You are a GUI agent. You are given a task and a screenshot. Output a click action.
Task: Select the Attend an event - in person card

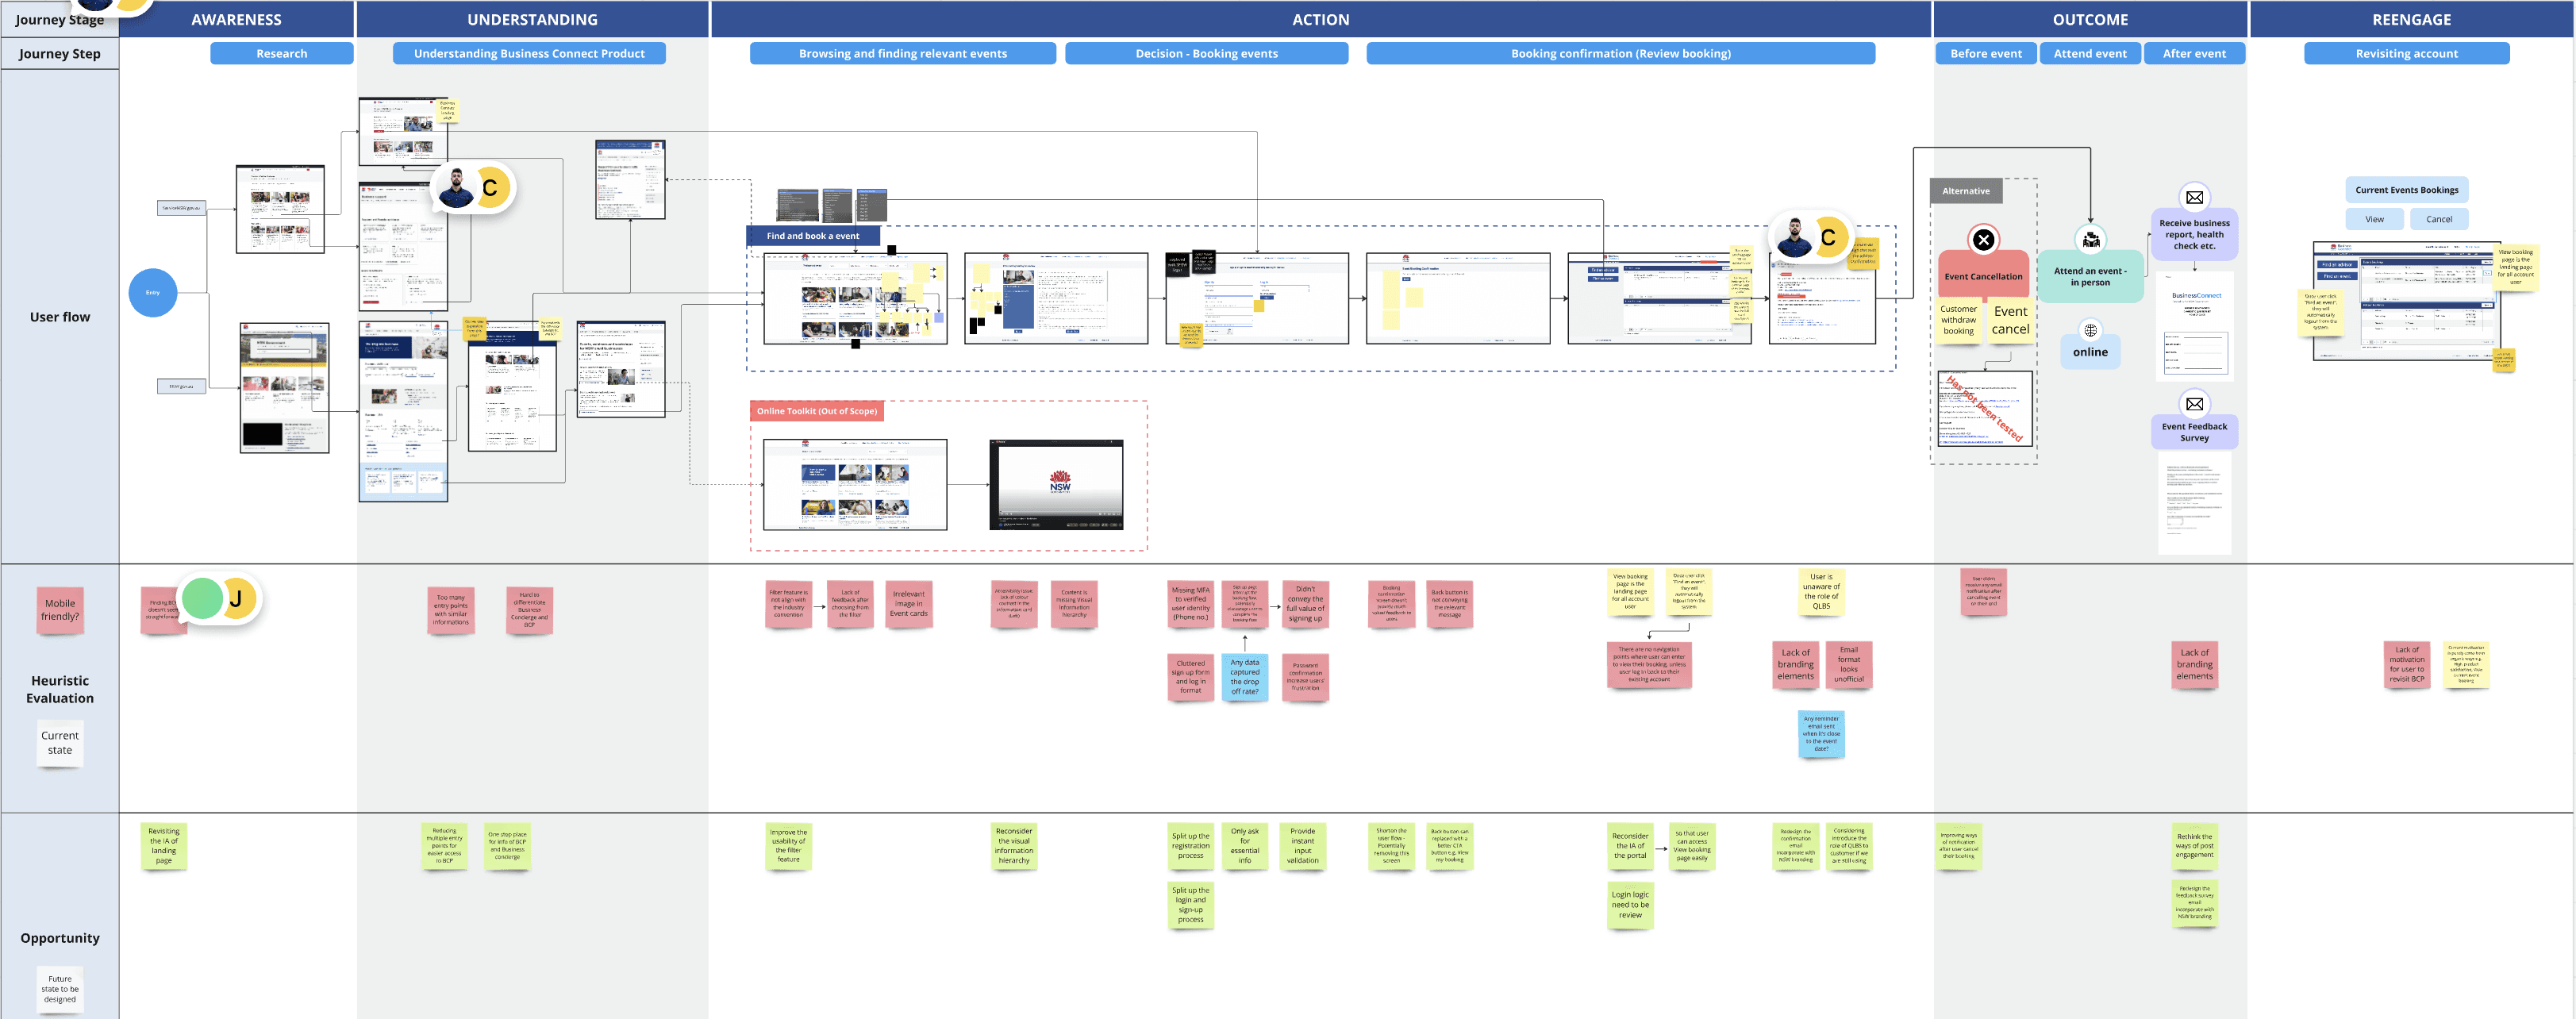[2090, 276]
